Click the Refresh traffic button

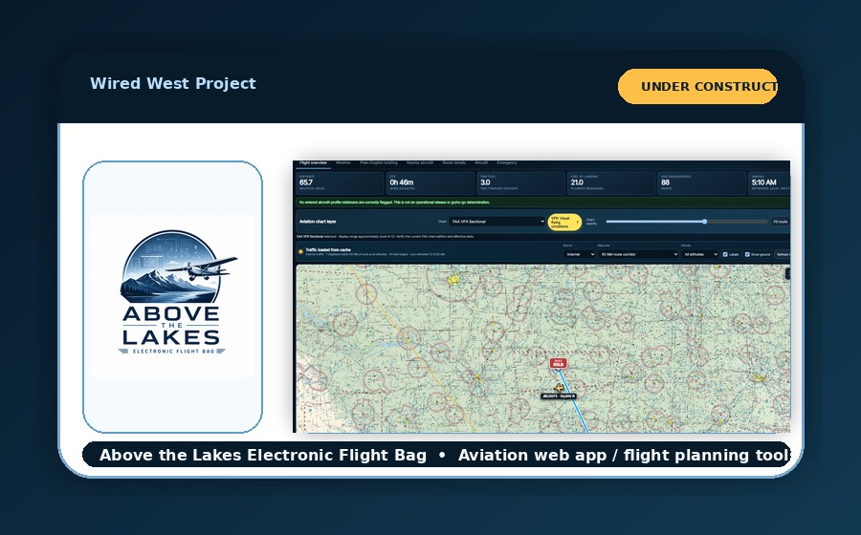pyautogui.click(x=783, y=254)
